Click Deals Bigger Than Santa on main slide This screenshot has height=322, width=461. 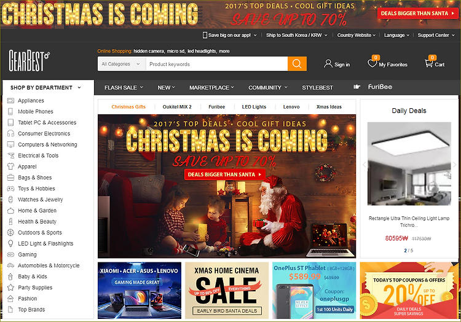(225, 175)
